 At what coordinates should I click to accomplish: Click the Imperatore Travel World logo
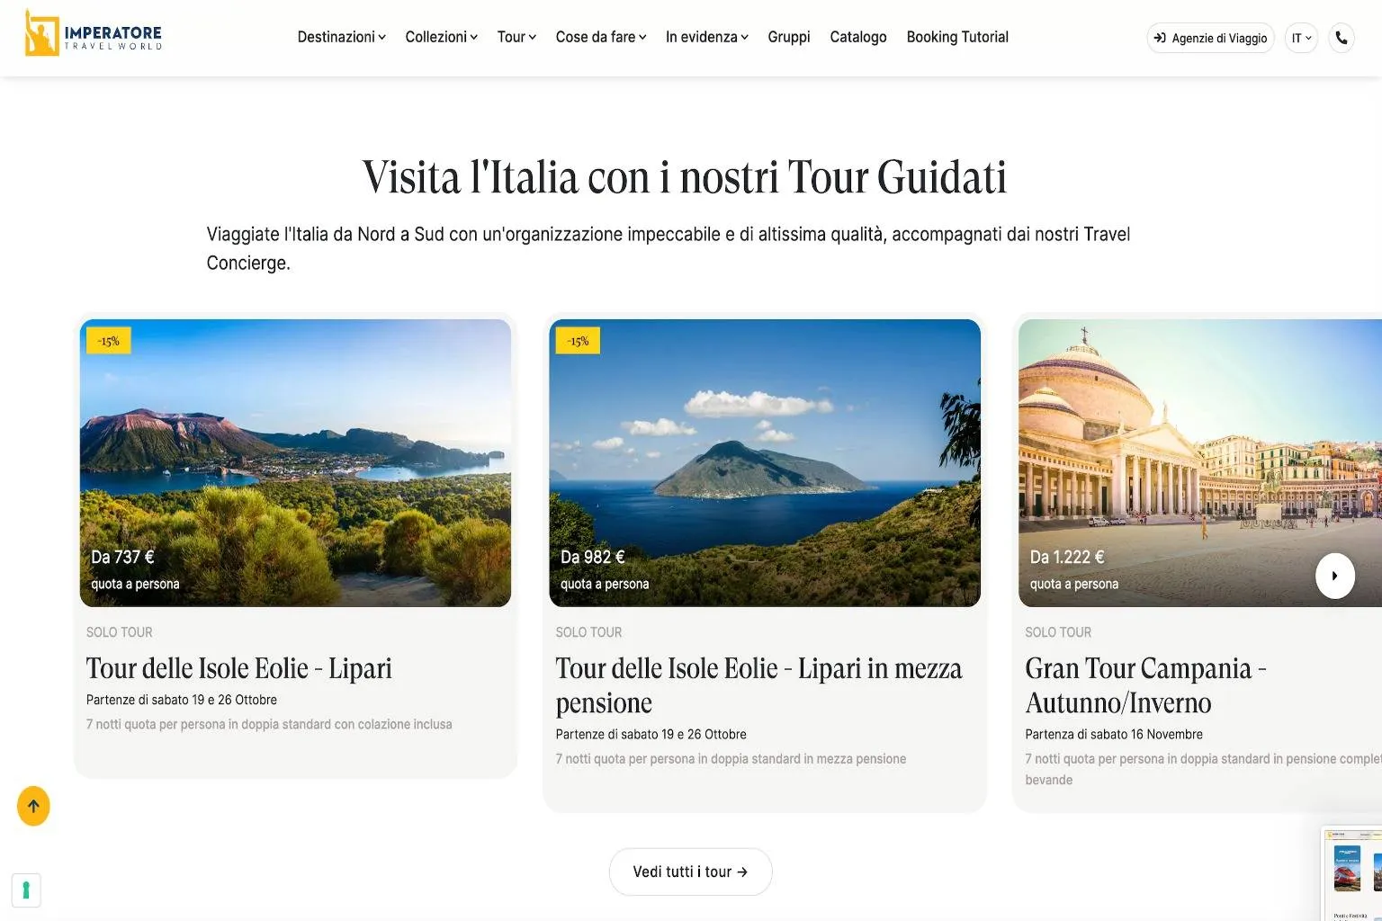coord(94,33)
